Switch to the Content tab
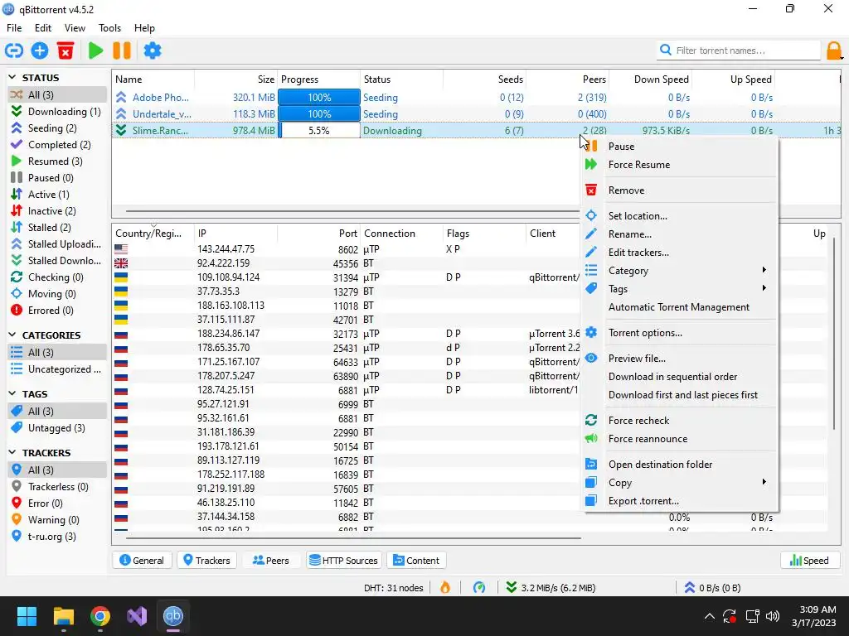The width and height of the screenshot is (849, 636). 416,561
